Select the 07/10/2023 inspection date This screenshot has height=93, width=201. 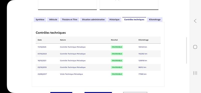(x=42, y=54)
